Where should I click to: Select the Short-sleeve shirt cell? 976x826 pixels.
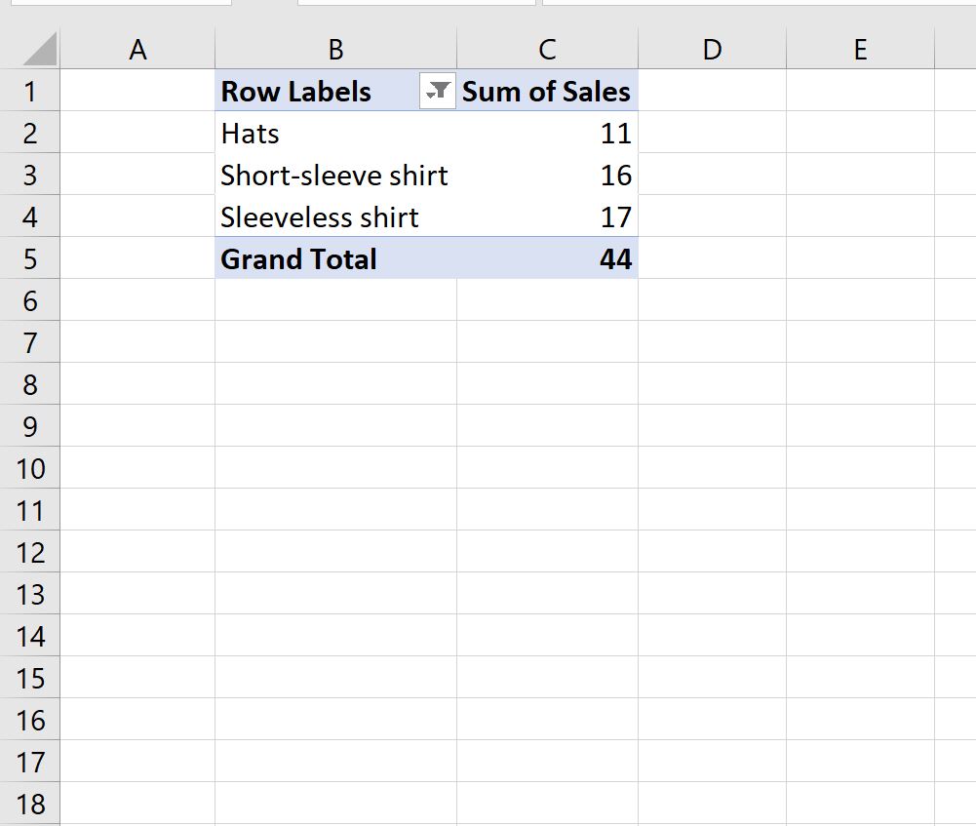point(335,176)
